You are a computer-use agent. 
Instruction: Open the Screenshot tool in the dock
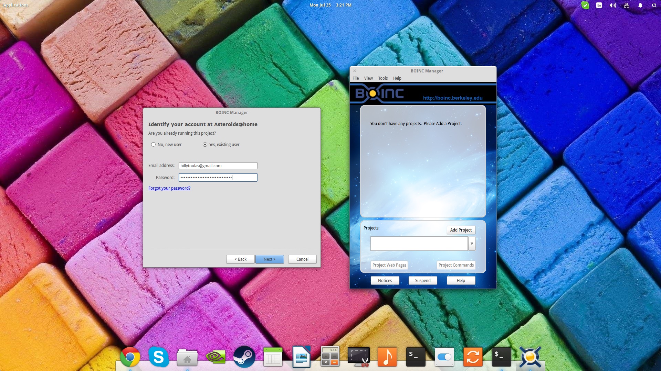click(359, 357)
